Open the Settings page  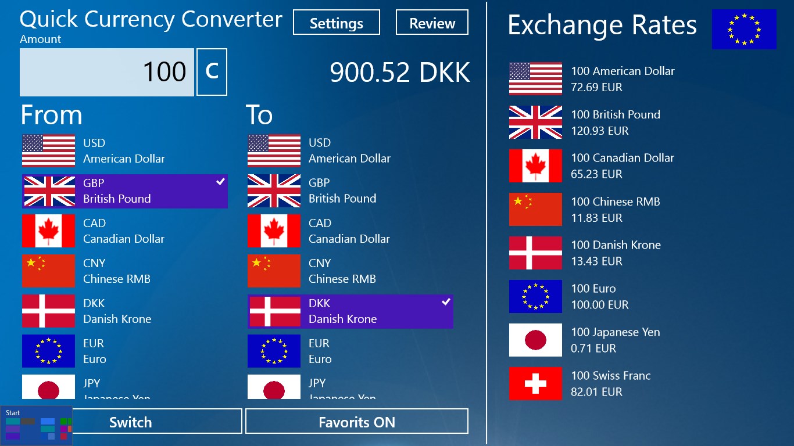pyautogui.click(x=336, y=23)
